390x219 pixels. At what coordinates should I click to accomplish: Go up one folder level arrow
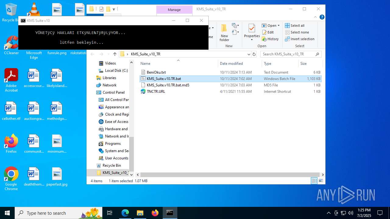pyautogui.click(x=115, y=54)
